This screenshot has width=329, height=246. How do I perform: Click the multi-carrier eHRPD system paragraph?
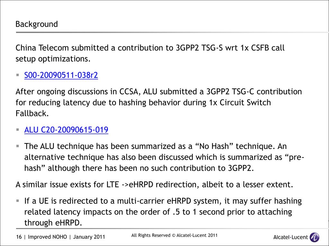click(x=163, y=212)
